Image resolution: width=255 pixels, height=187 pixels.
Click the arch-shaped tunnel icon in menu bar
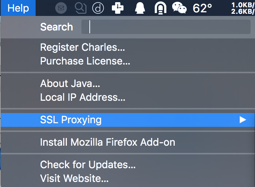point(159,8)
